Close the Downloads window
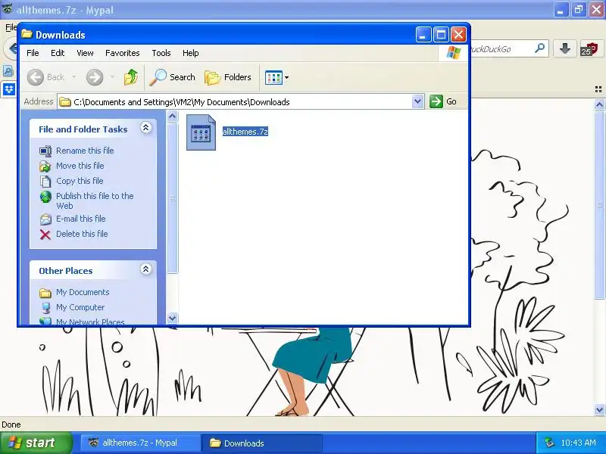This screenshot has height=454, width=606. (458, 35)
